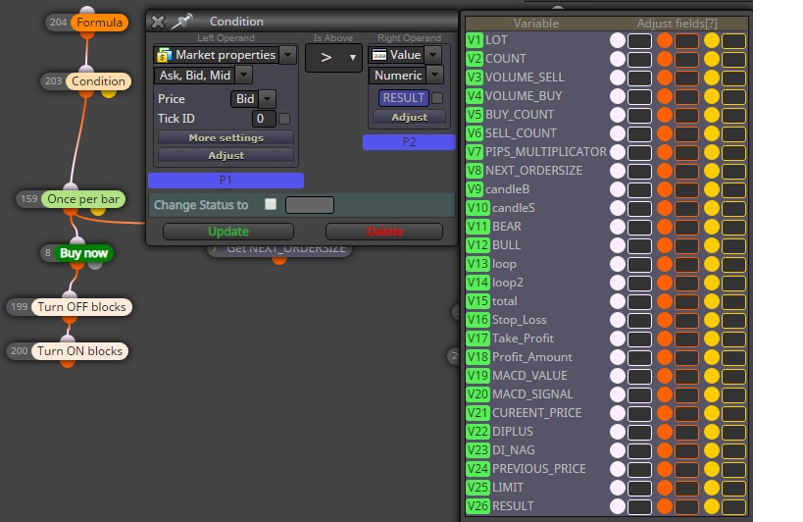803x522 pixels.
Task: Open the Right Operand Value dropdown
Action: (433, 55)
